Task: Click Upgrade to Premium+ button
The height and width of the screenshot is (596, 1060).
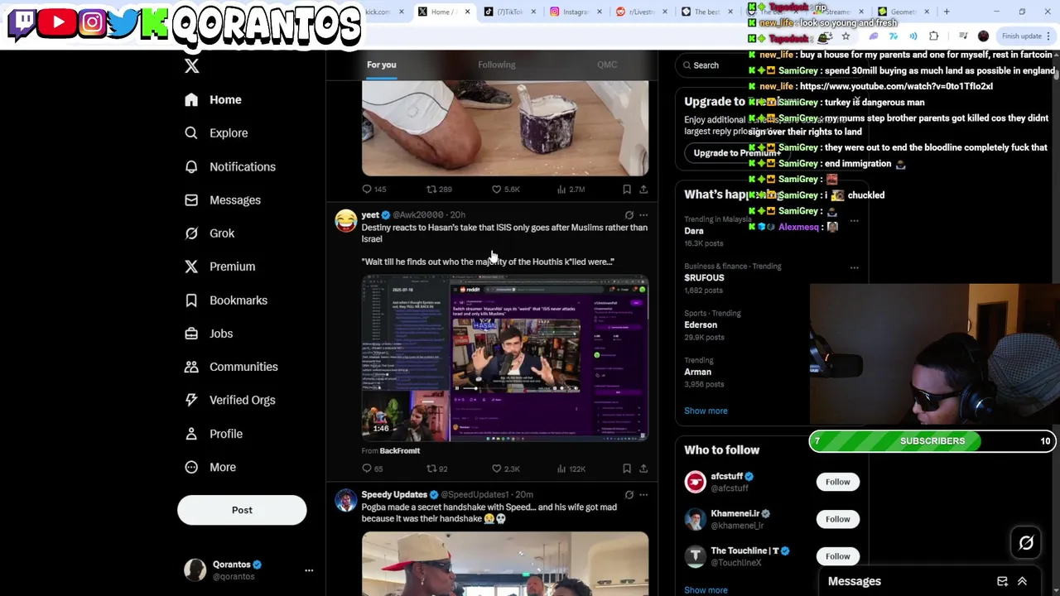Action: [737, 153]
